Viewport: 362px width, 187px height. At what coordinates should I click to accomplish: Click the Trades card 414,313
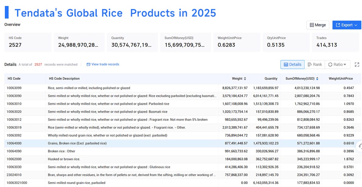click(x=336, y=42)
